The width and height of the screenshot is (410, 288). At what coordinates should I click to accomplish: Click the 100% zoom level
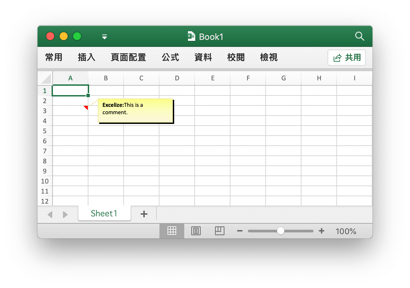[346, 231]
